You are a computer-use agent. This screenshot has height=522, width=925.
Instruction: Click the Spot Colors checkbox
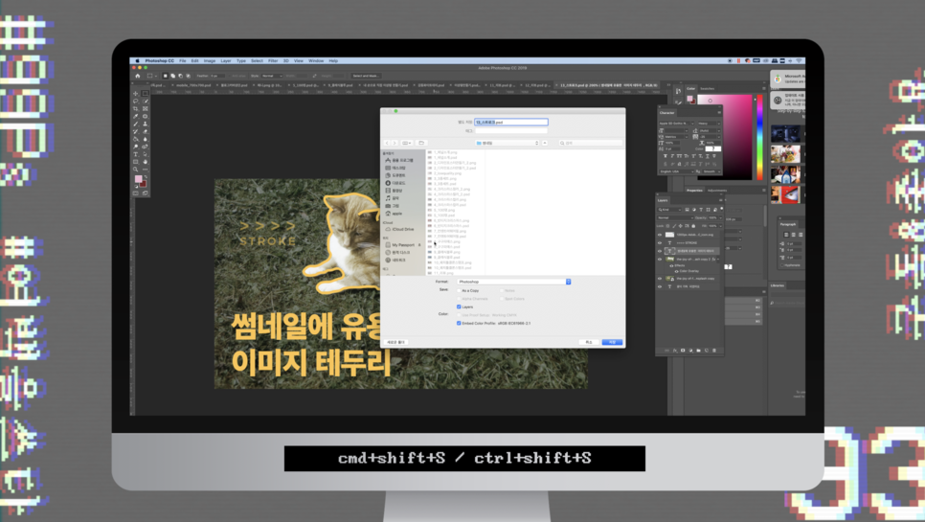[x=502, y=299]
